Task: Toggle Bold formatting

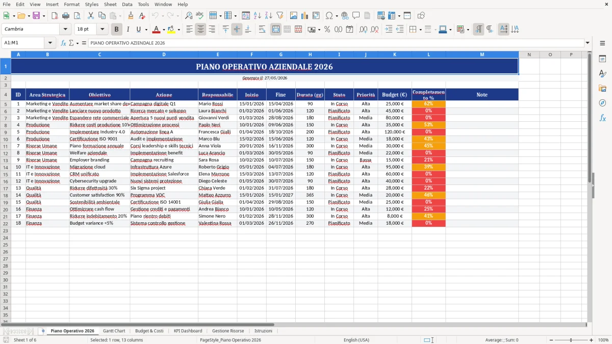Action: pyautogui.click(x=116, y=30)
